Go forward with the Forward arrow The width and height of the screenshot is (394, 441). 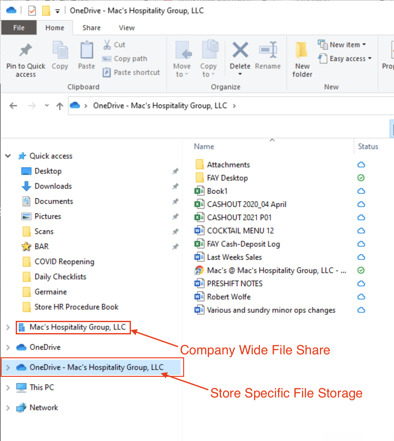coord(32,105)
